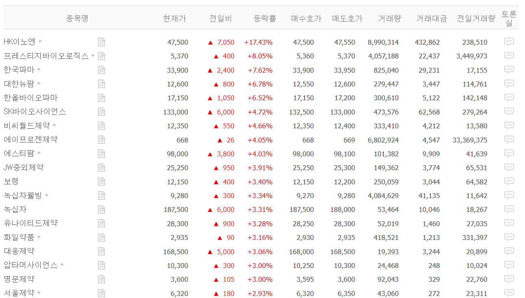
Task: Open the discussion room icon for 비씨월드제약
Action: tap(509, 125)
